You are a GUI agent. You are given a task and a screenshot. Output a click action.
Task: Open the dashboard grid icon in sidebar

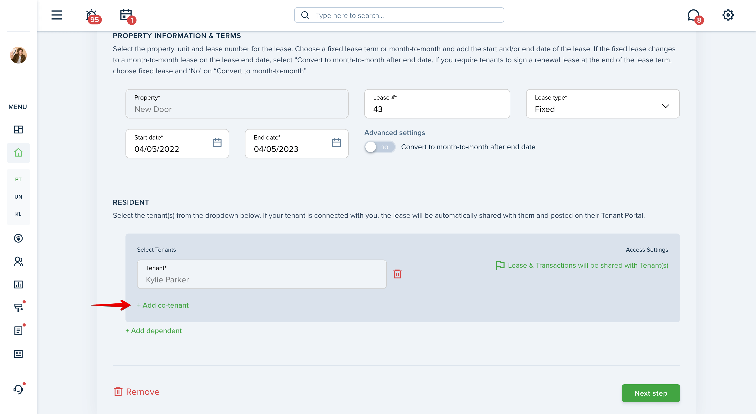[x=18, y=130]
